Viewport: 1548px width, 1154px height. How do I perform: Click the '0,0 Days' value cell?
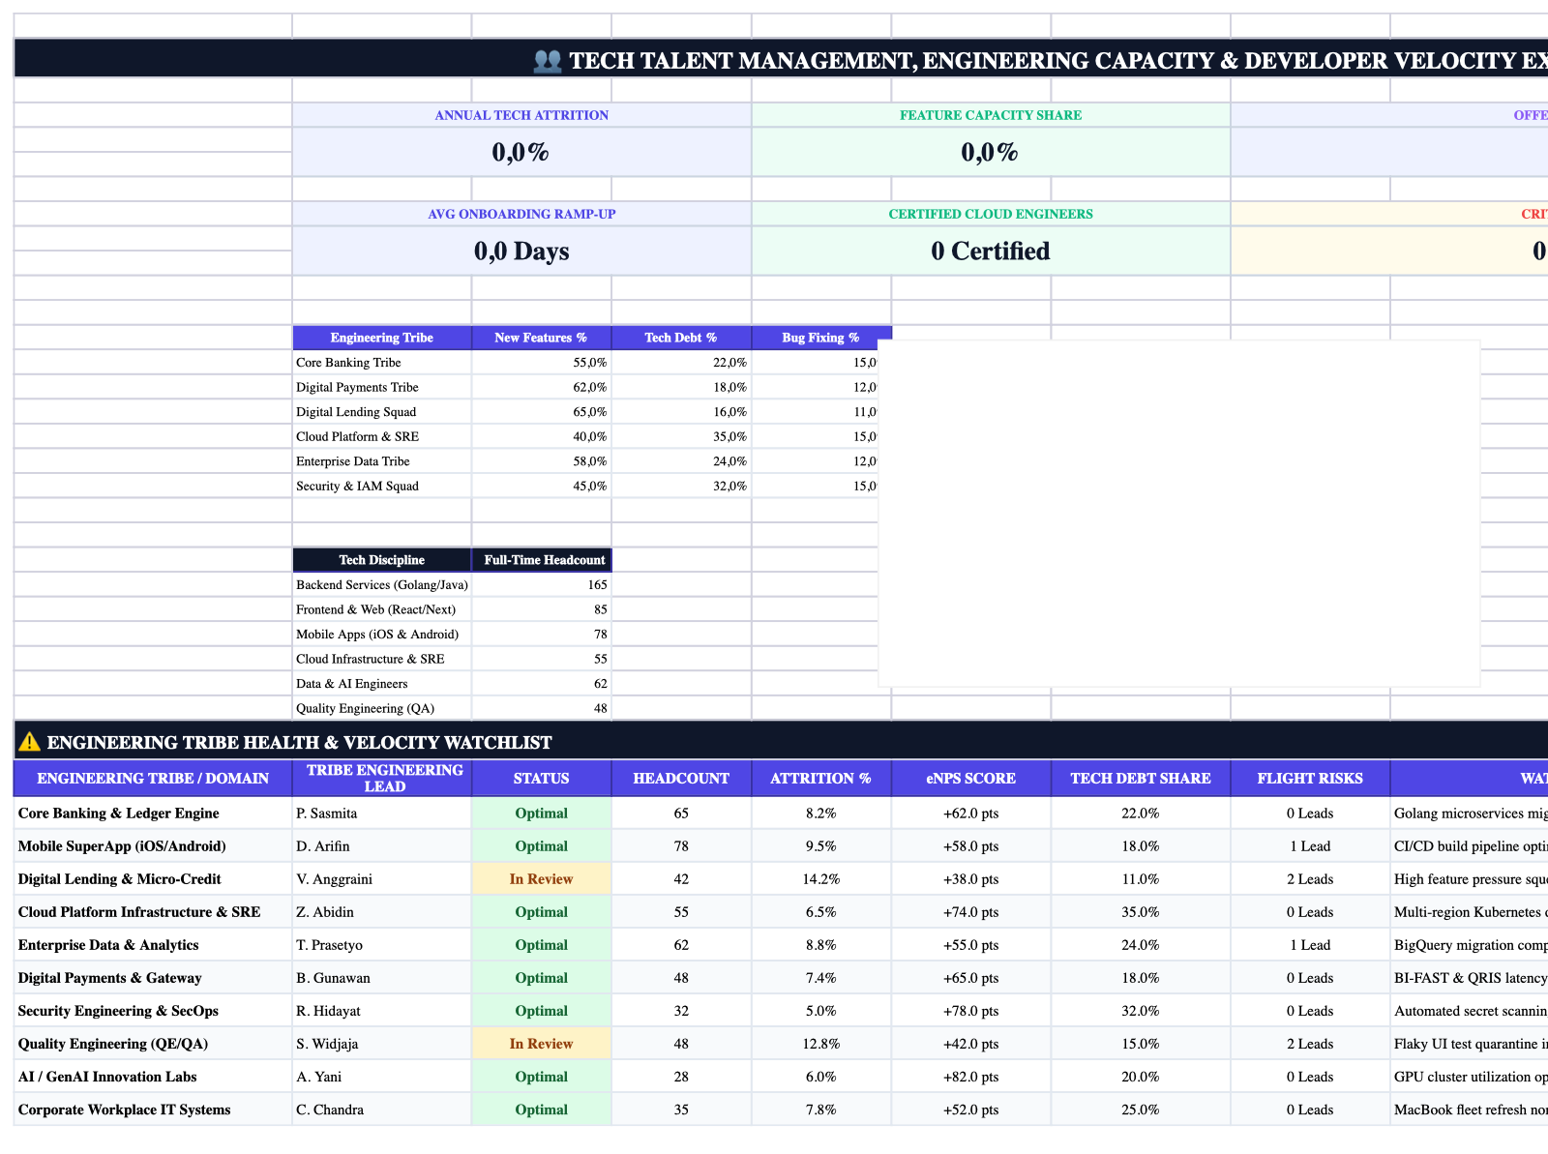pyautogui.click(x=521, y=252)
